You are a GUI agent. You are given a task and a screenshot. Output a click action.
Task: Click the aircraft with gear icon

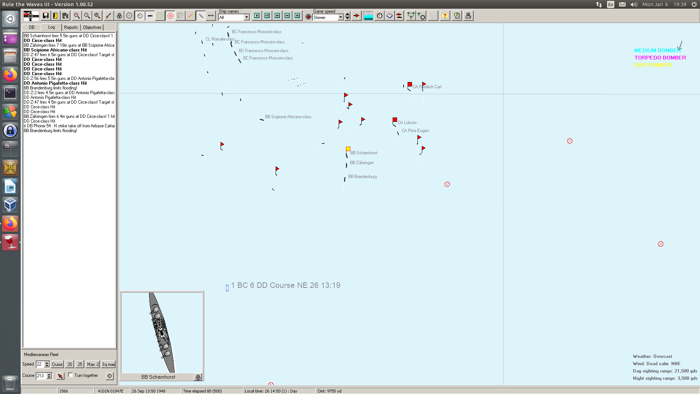[x=421, y=16]
